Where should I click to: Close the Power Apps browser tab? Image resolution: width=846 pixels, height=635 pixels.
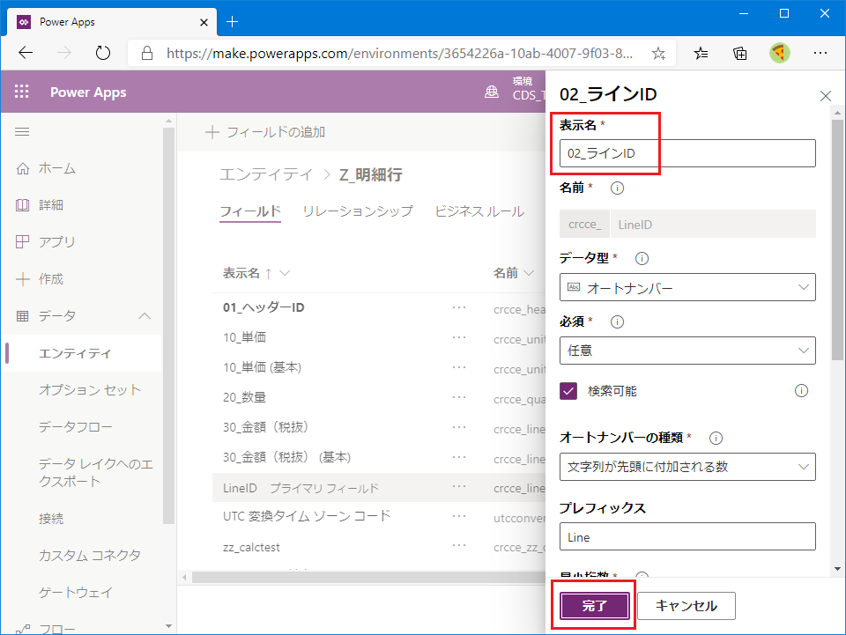(204, 22)
